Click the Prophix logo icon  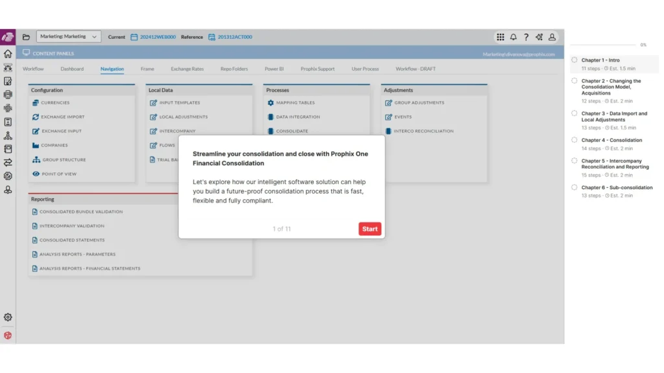coord(8,37)
